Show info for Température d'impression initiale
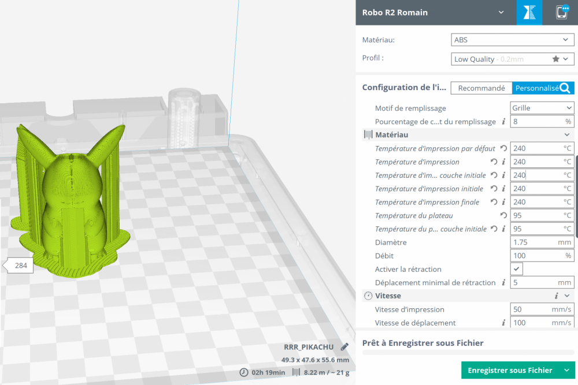Viewport: 578px width, 385px height. pyautogui.click(x=503, y=188)
